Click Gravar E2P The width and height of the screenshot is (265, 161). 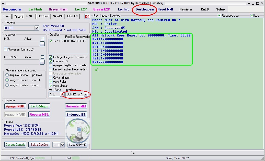point(101,9)
